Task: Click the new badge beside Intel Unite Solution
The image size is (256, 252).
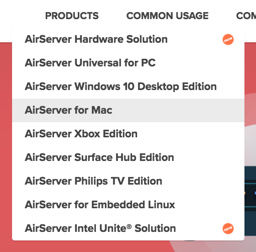Action: pos(228,228)
